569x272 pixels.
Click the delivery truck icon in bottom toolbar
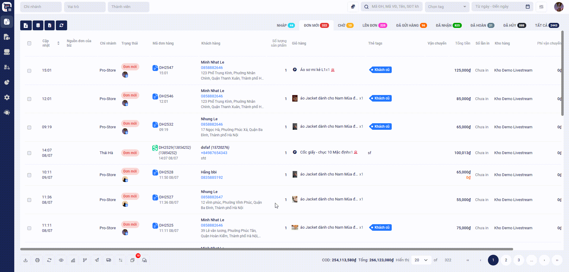109,260
